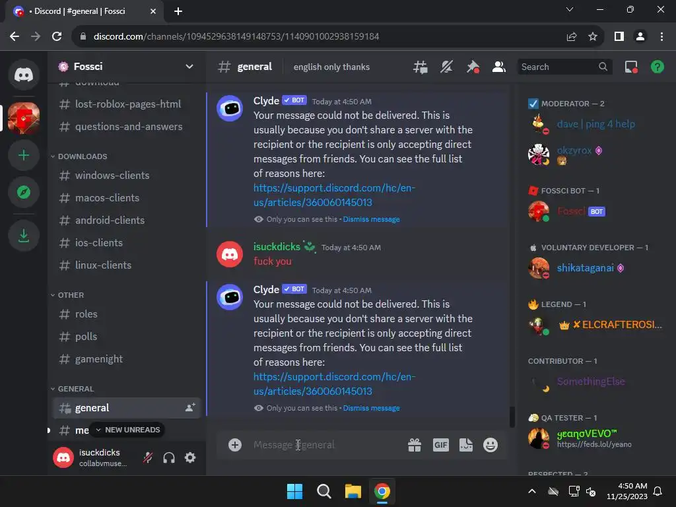This screenshot has height=507, width=676.
Task: Share this page icon in address bar
Action: click(572, 37)
